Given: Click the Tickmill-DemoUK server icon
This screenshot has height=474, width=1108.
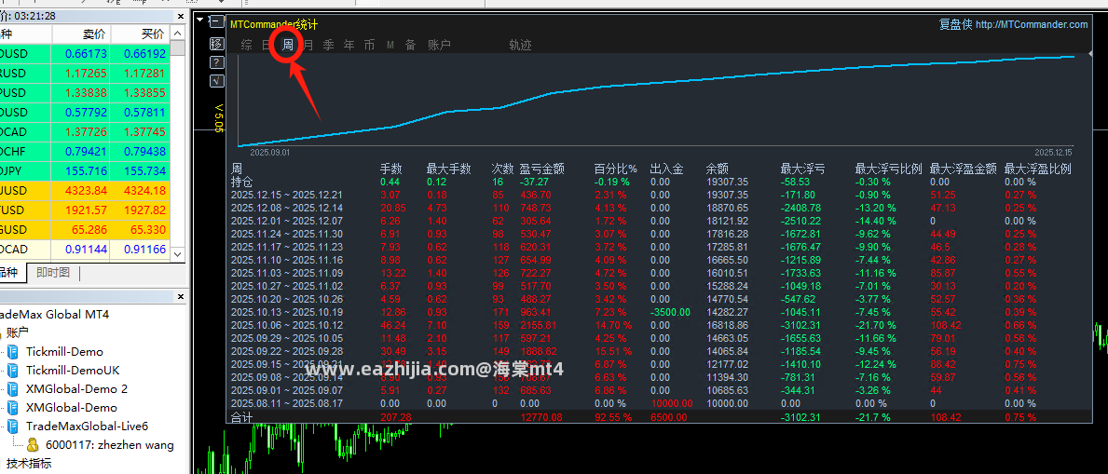Looking at the screenshot, I should 13,370.
